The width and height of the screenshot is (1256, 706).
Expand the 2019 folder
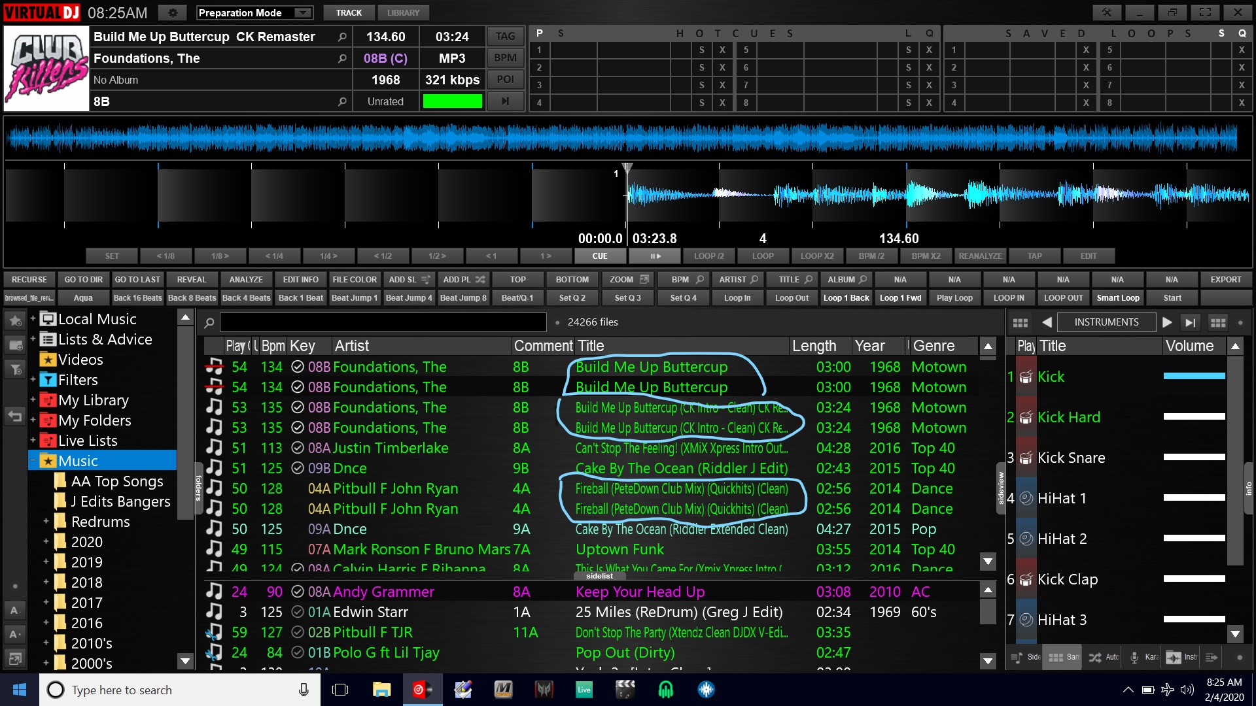tap(46, 562)
